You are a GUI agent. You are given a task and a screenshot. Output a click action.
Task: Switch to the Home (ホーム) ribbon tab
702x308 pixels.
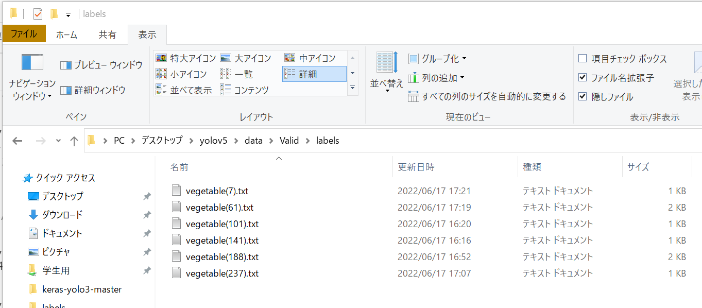(66, 35)
